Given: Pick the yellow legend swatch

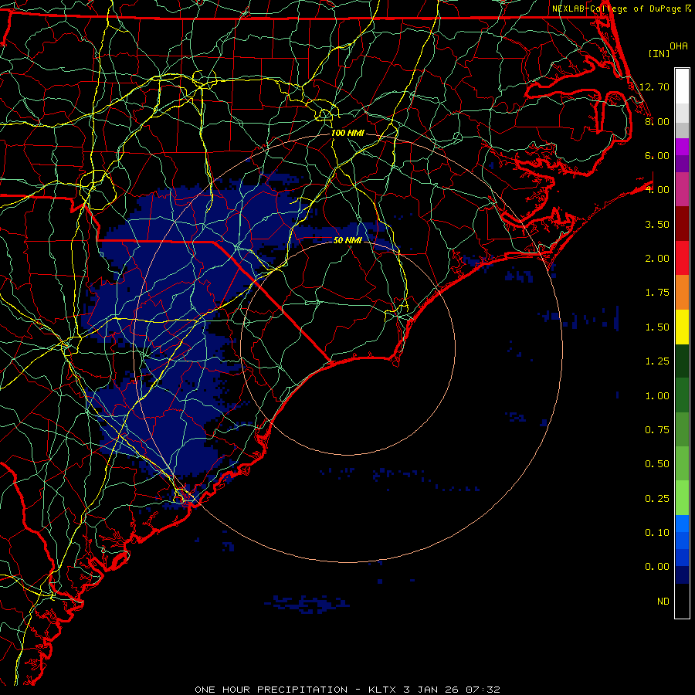Looking at the screenshot, I should point(682,327).
